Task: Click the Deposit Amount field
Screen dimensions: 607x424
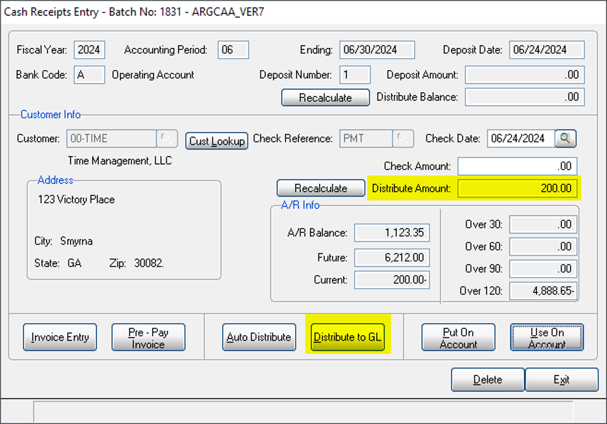Action: [x=525, y=74]
